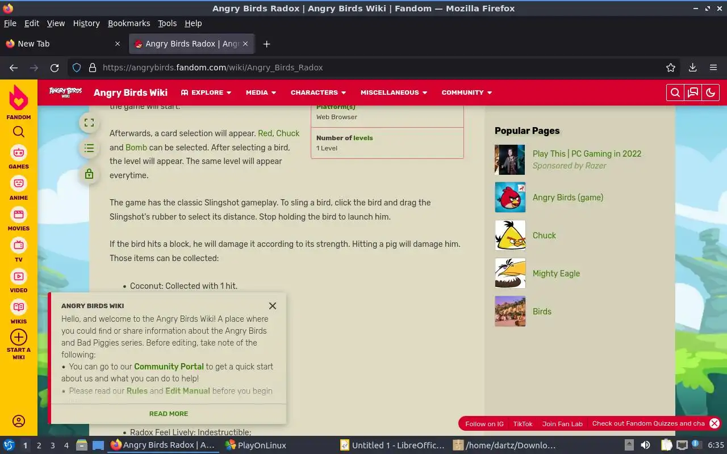Reload the current page

click(55, 68)
